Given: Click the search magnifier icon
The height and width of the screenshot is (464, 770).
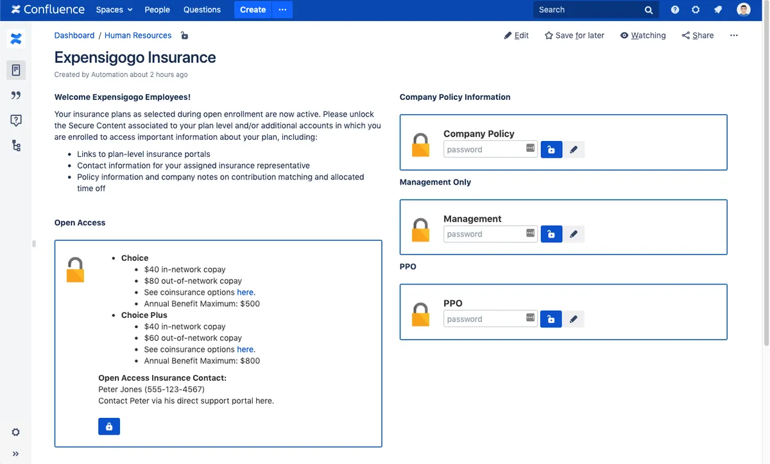Looking at the screenshot, I should coord(649,10).
